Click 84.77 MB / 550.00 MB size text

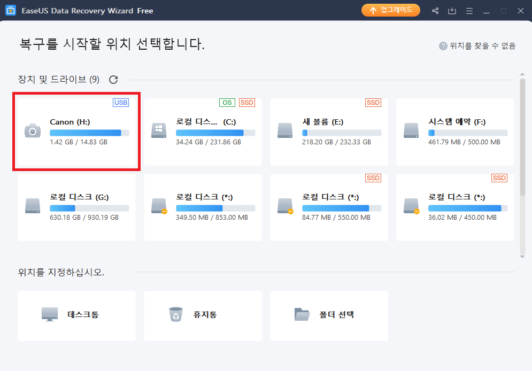click(336, 218)
